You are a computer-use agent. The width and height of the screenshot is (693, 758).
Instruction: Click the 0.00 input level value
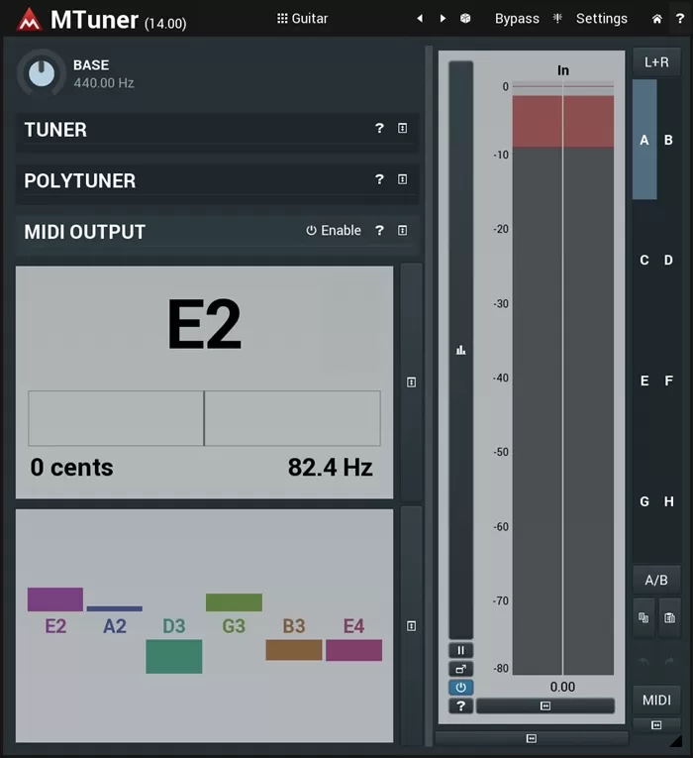tap(562, 687)
